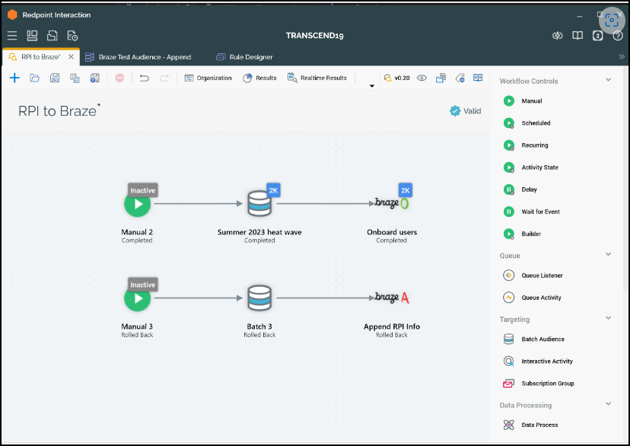Select the Batch 3 database node
630x446 pixels.
tap(259, 298)
